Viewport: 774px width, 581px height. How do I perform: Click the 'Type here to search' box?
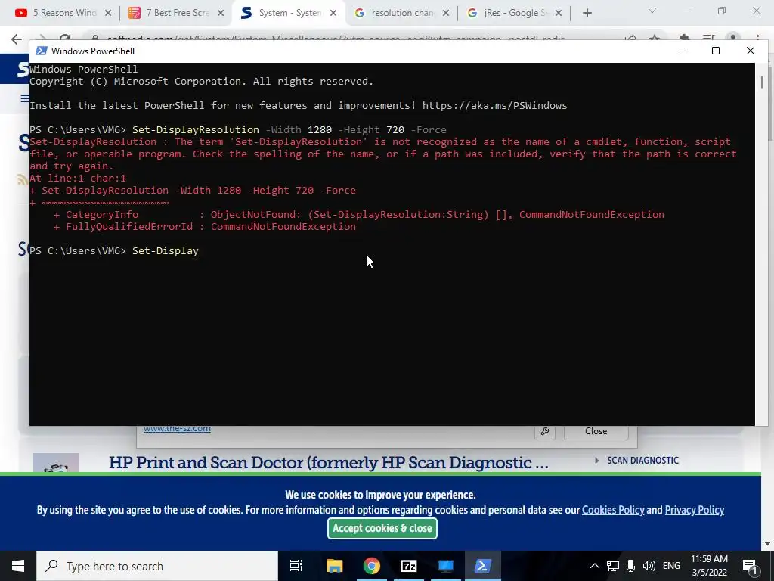[x=157, y=566]
